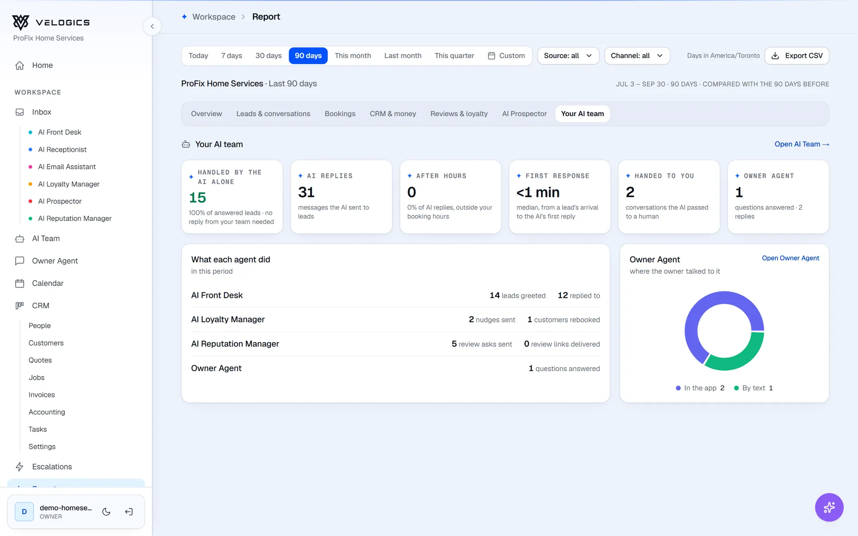Viewport: 858px width, 536px height.
Task: Open Inbox via the tray icon
Action: 20,112
